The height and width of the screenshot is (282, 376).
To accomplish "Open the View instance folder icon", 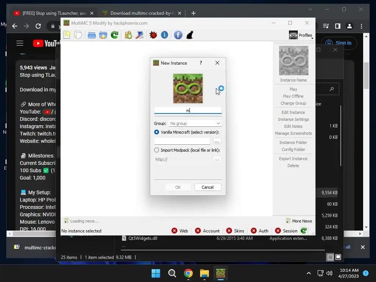I will [91, 35].
